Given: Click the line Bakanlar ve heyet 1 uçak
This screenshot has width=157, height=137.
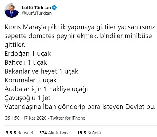Looking at the screenshot, I should 41,71.
